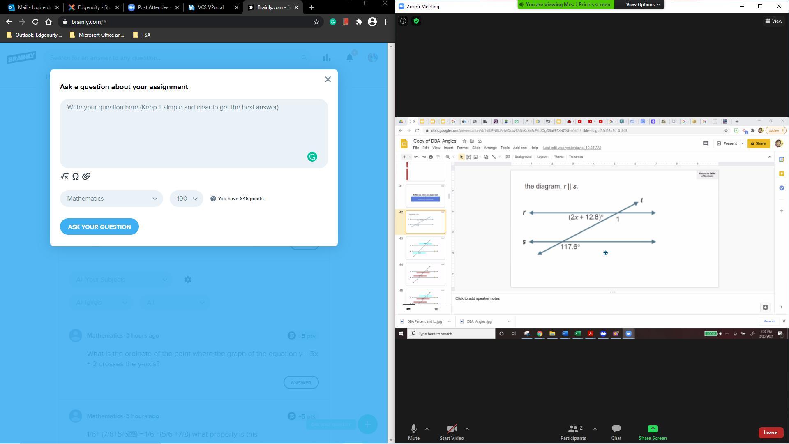Toggle the Participants panel
The height and width of the screenshot is (444, 789).
573,432
